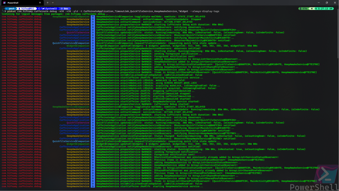Click the Windows logo prompt segment

tap(311, 8)
